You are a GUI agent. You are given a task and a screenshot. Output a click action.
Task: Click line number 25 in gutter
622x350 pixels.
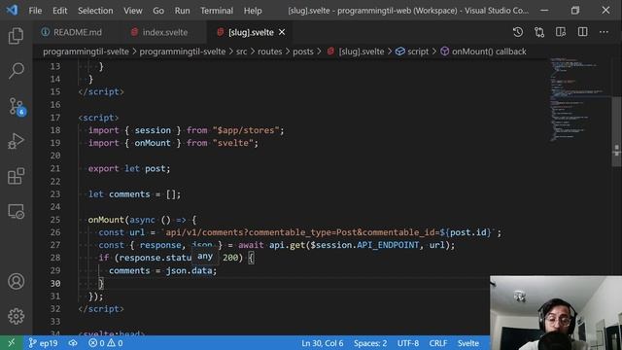point(55,220)
